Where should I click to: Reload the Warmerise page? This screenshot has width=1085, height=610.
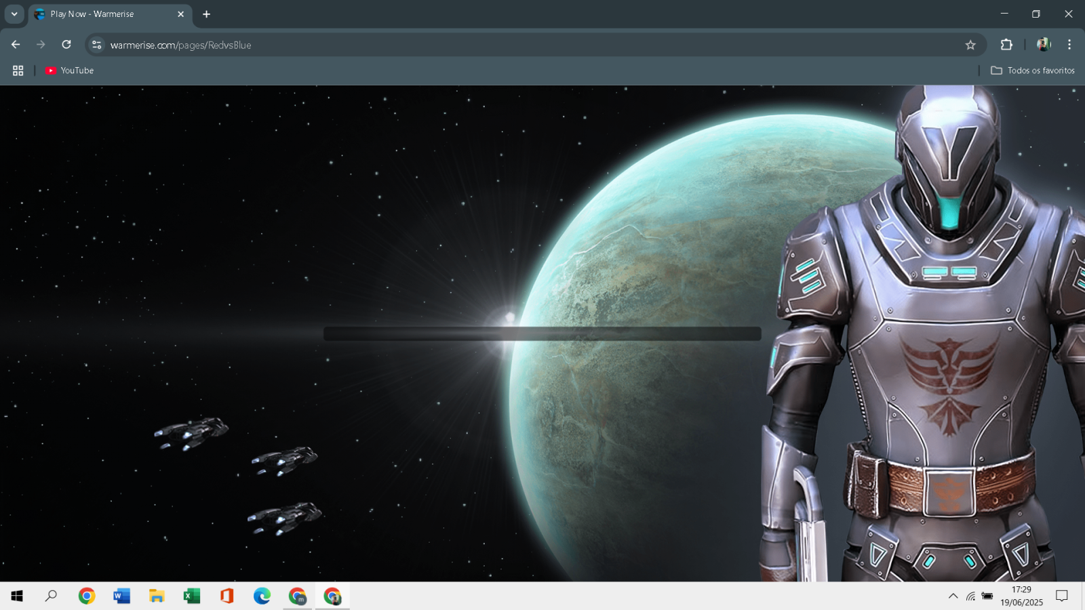[x=66, y=45]
